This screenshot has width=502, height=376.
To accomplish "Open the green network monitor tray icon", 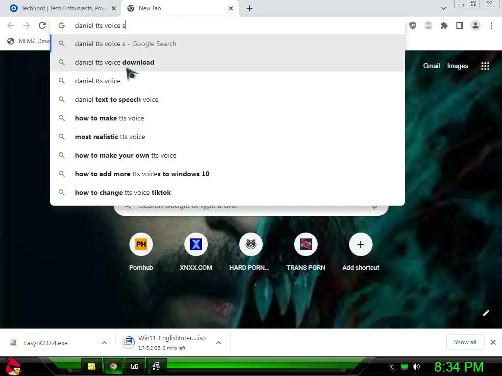I will [404, 367].
